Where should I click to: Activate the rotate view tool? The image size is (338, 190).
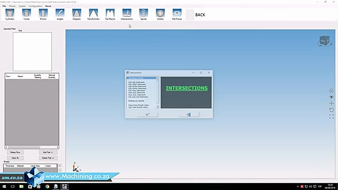(331, 110)
